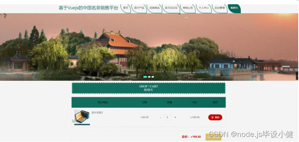
Task: Decrease quantity with the minus button
Action: [x=160, y=117]
